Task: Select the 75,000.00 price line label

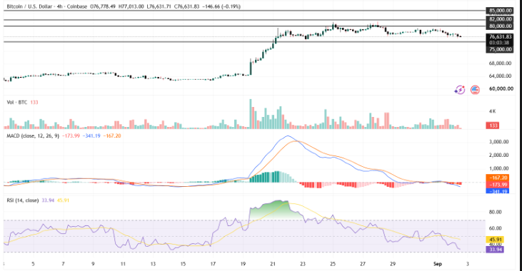Action: point(500,49)
